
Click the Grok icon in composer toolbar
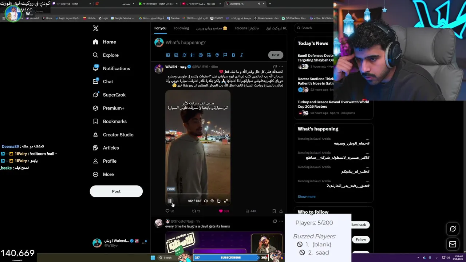[x=184, y=55]
